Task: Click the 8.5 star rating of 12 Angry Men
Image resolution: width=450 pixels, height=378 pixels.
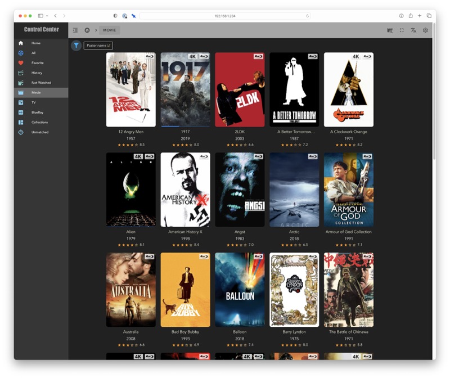Action: pos(131,145)
